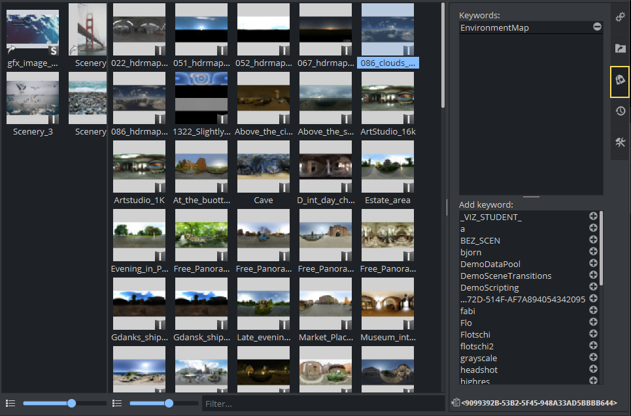Select the keywords tag tab icon
The height and width of the screenshot is (416, 631).
click(x=620, y=80)
